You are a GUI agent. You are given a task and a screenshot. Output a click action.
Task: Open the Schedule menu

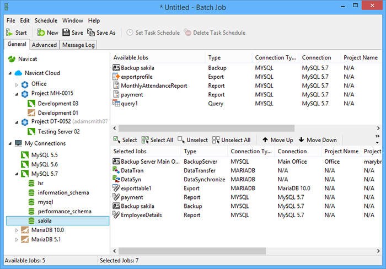(46, 21)
